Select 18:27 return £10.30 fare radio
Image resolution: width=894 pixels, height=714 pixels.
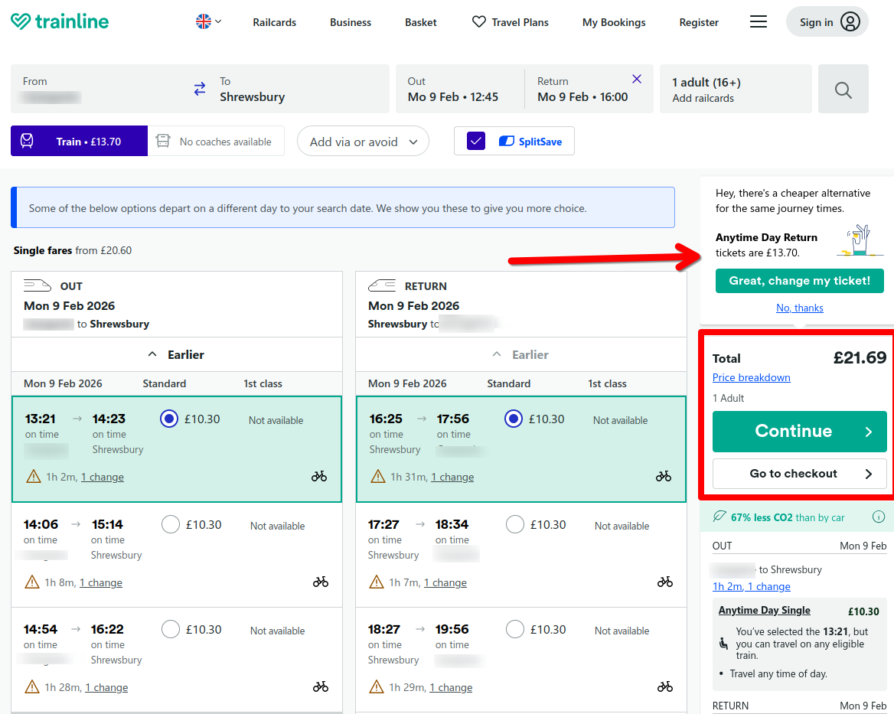(x=515, y=629)
